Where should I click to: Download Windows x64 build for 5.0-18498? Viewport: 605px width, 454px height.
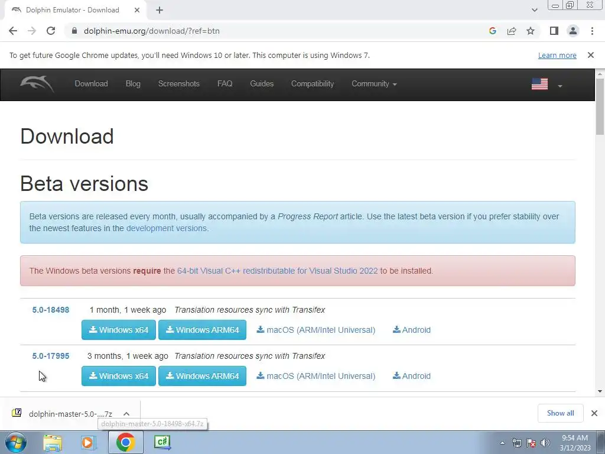tap(118, 330)
